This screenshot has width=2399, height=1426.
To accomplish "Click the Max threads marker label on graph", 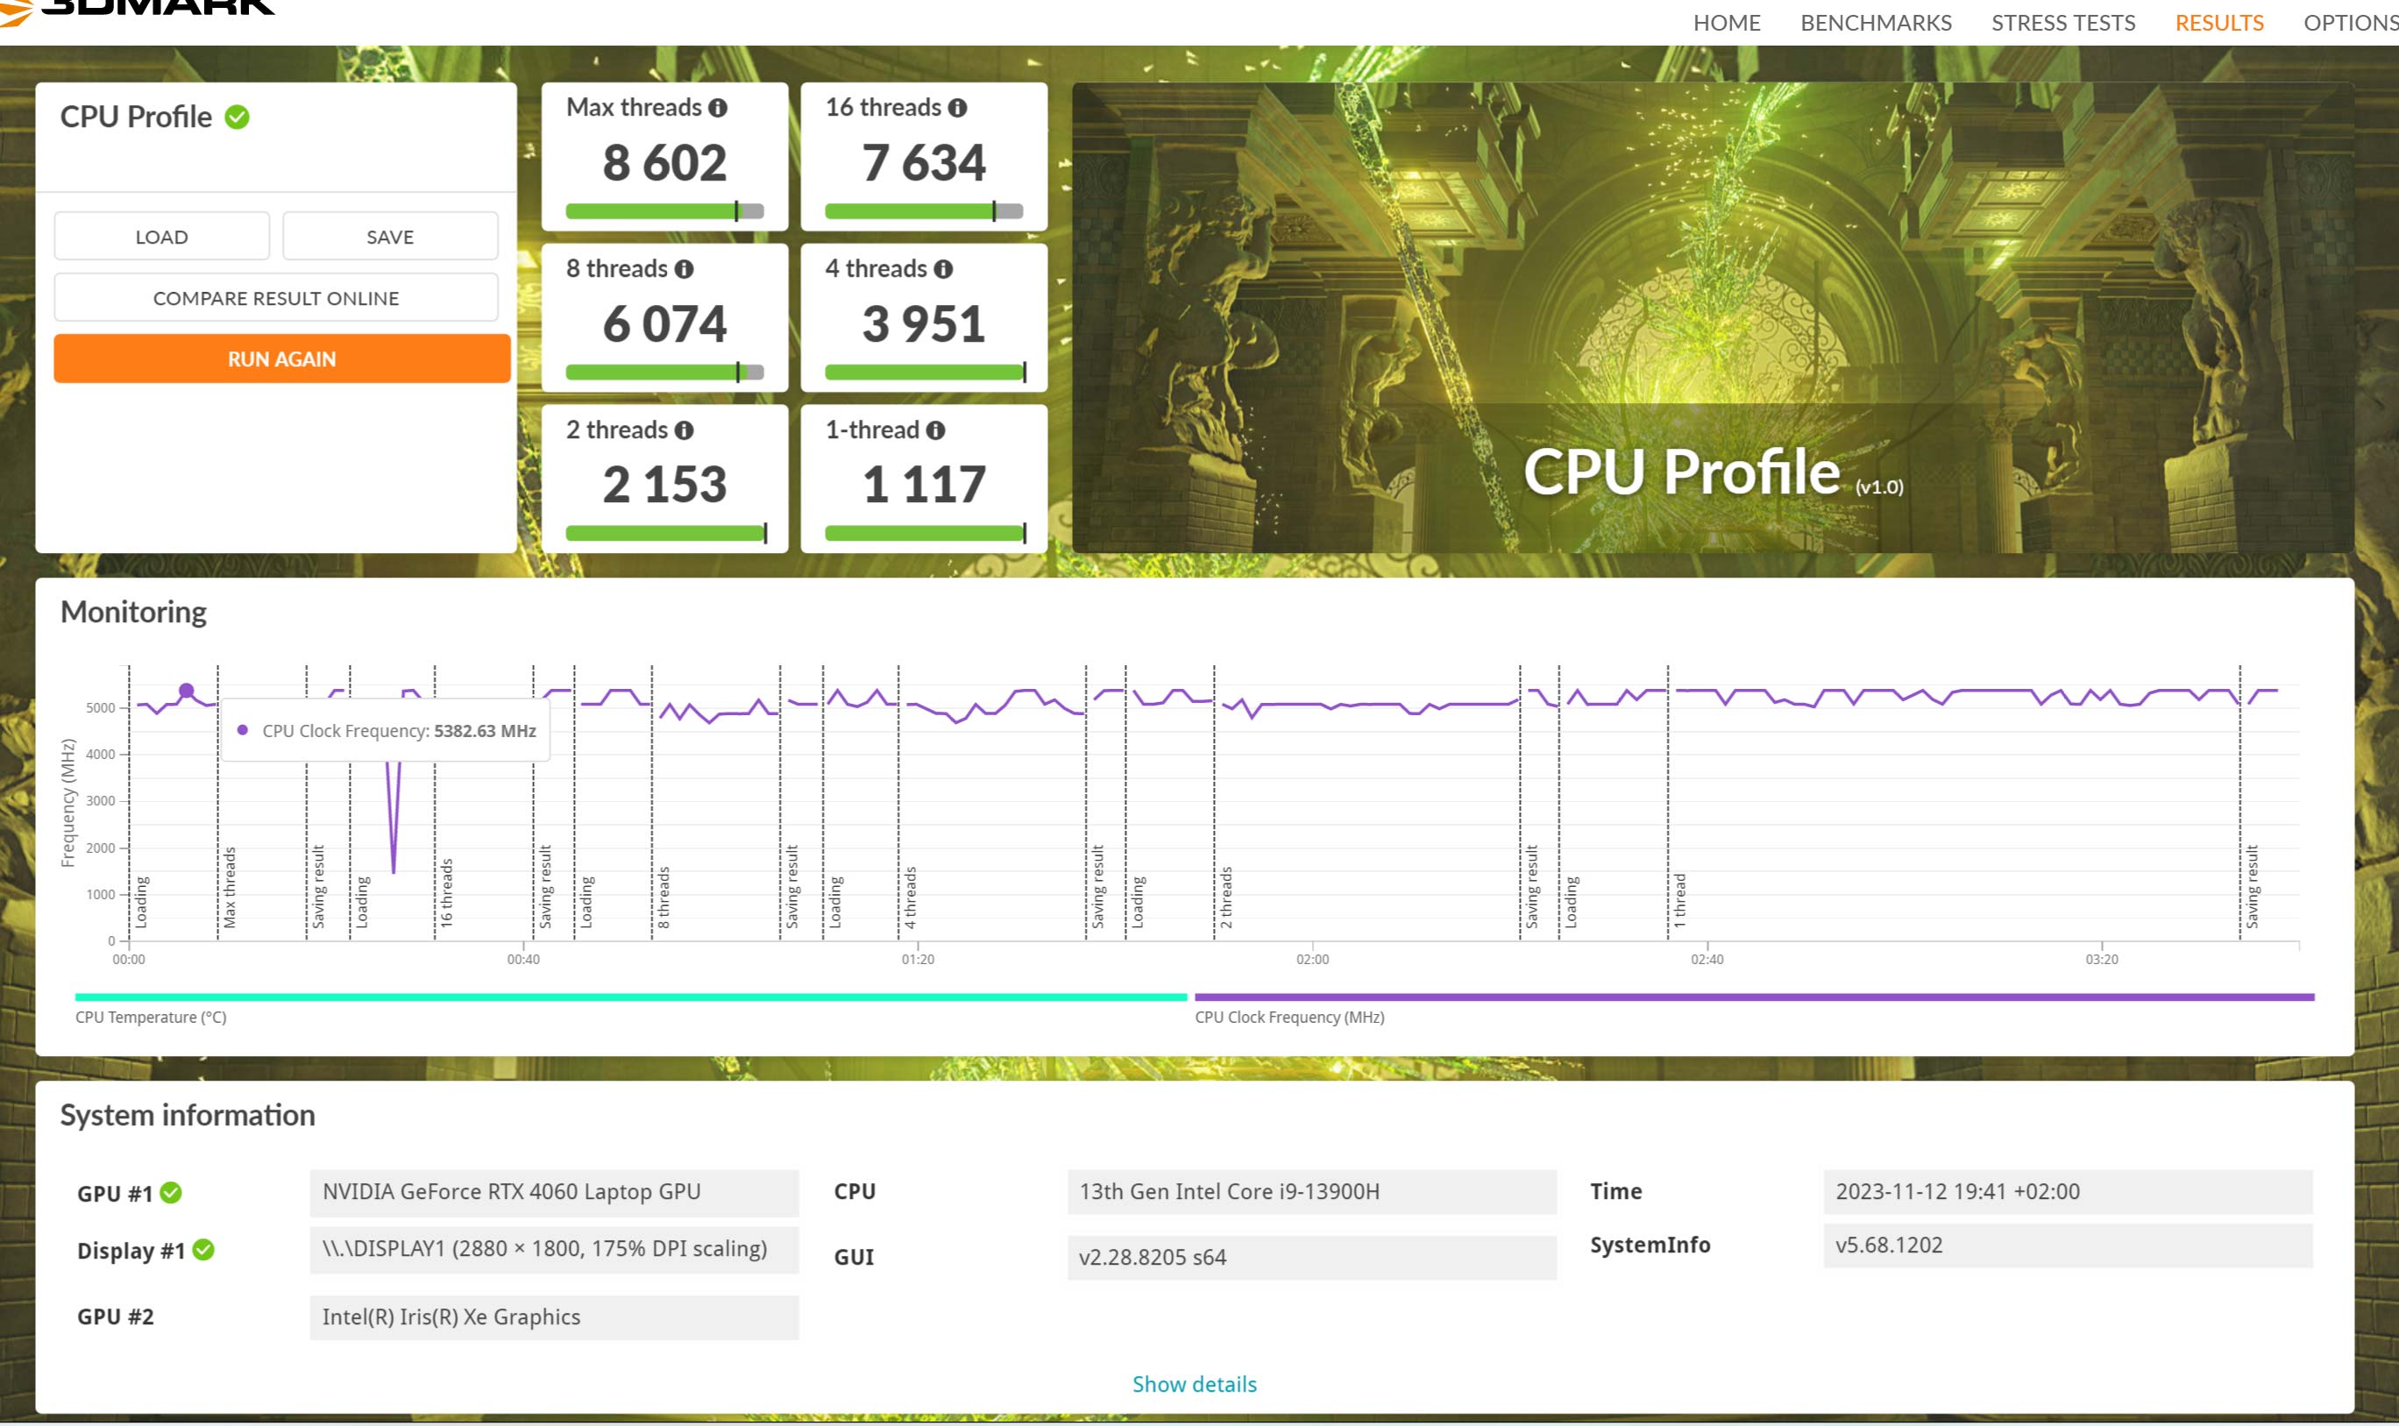I will pyautogui.click(x=229, y=887).
